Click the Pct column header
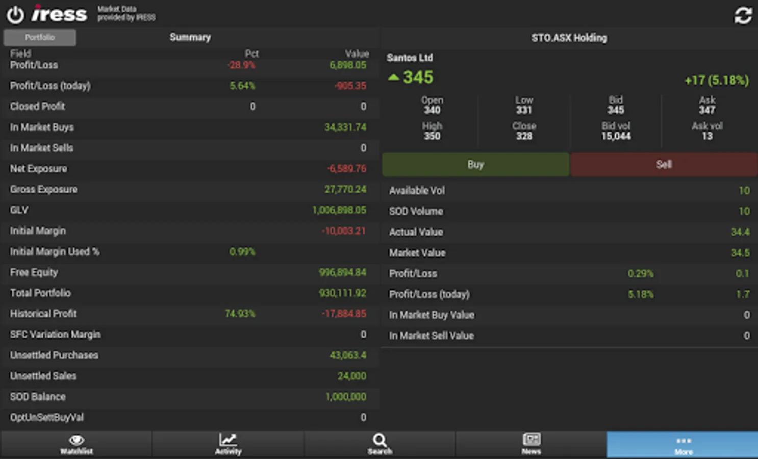The image size is (758, 459). tap(251, 54)
